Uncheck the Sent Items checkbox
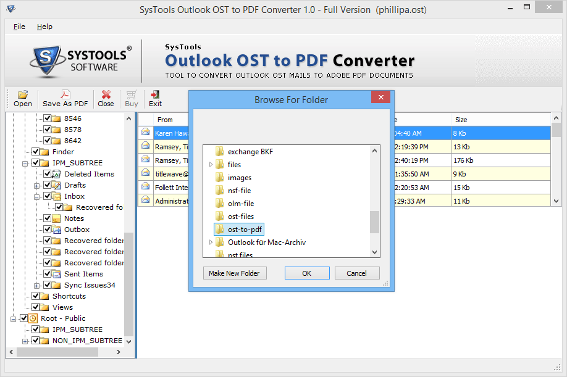 click(x=48, y=274)
